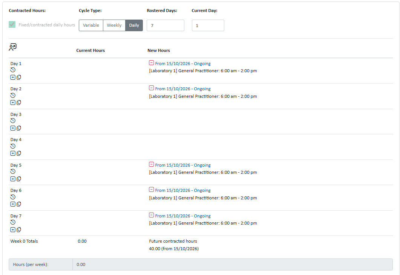The height and width of the screenshot is (275, 400).
Task: Open the Day 5 'From 15/10/2026 - Ongoing' link
Action: 182,165
